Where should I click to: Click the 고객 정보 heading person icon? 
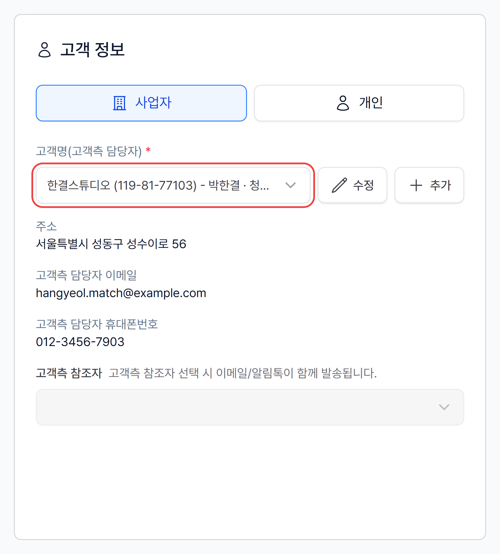[x=45, y=50]
